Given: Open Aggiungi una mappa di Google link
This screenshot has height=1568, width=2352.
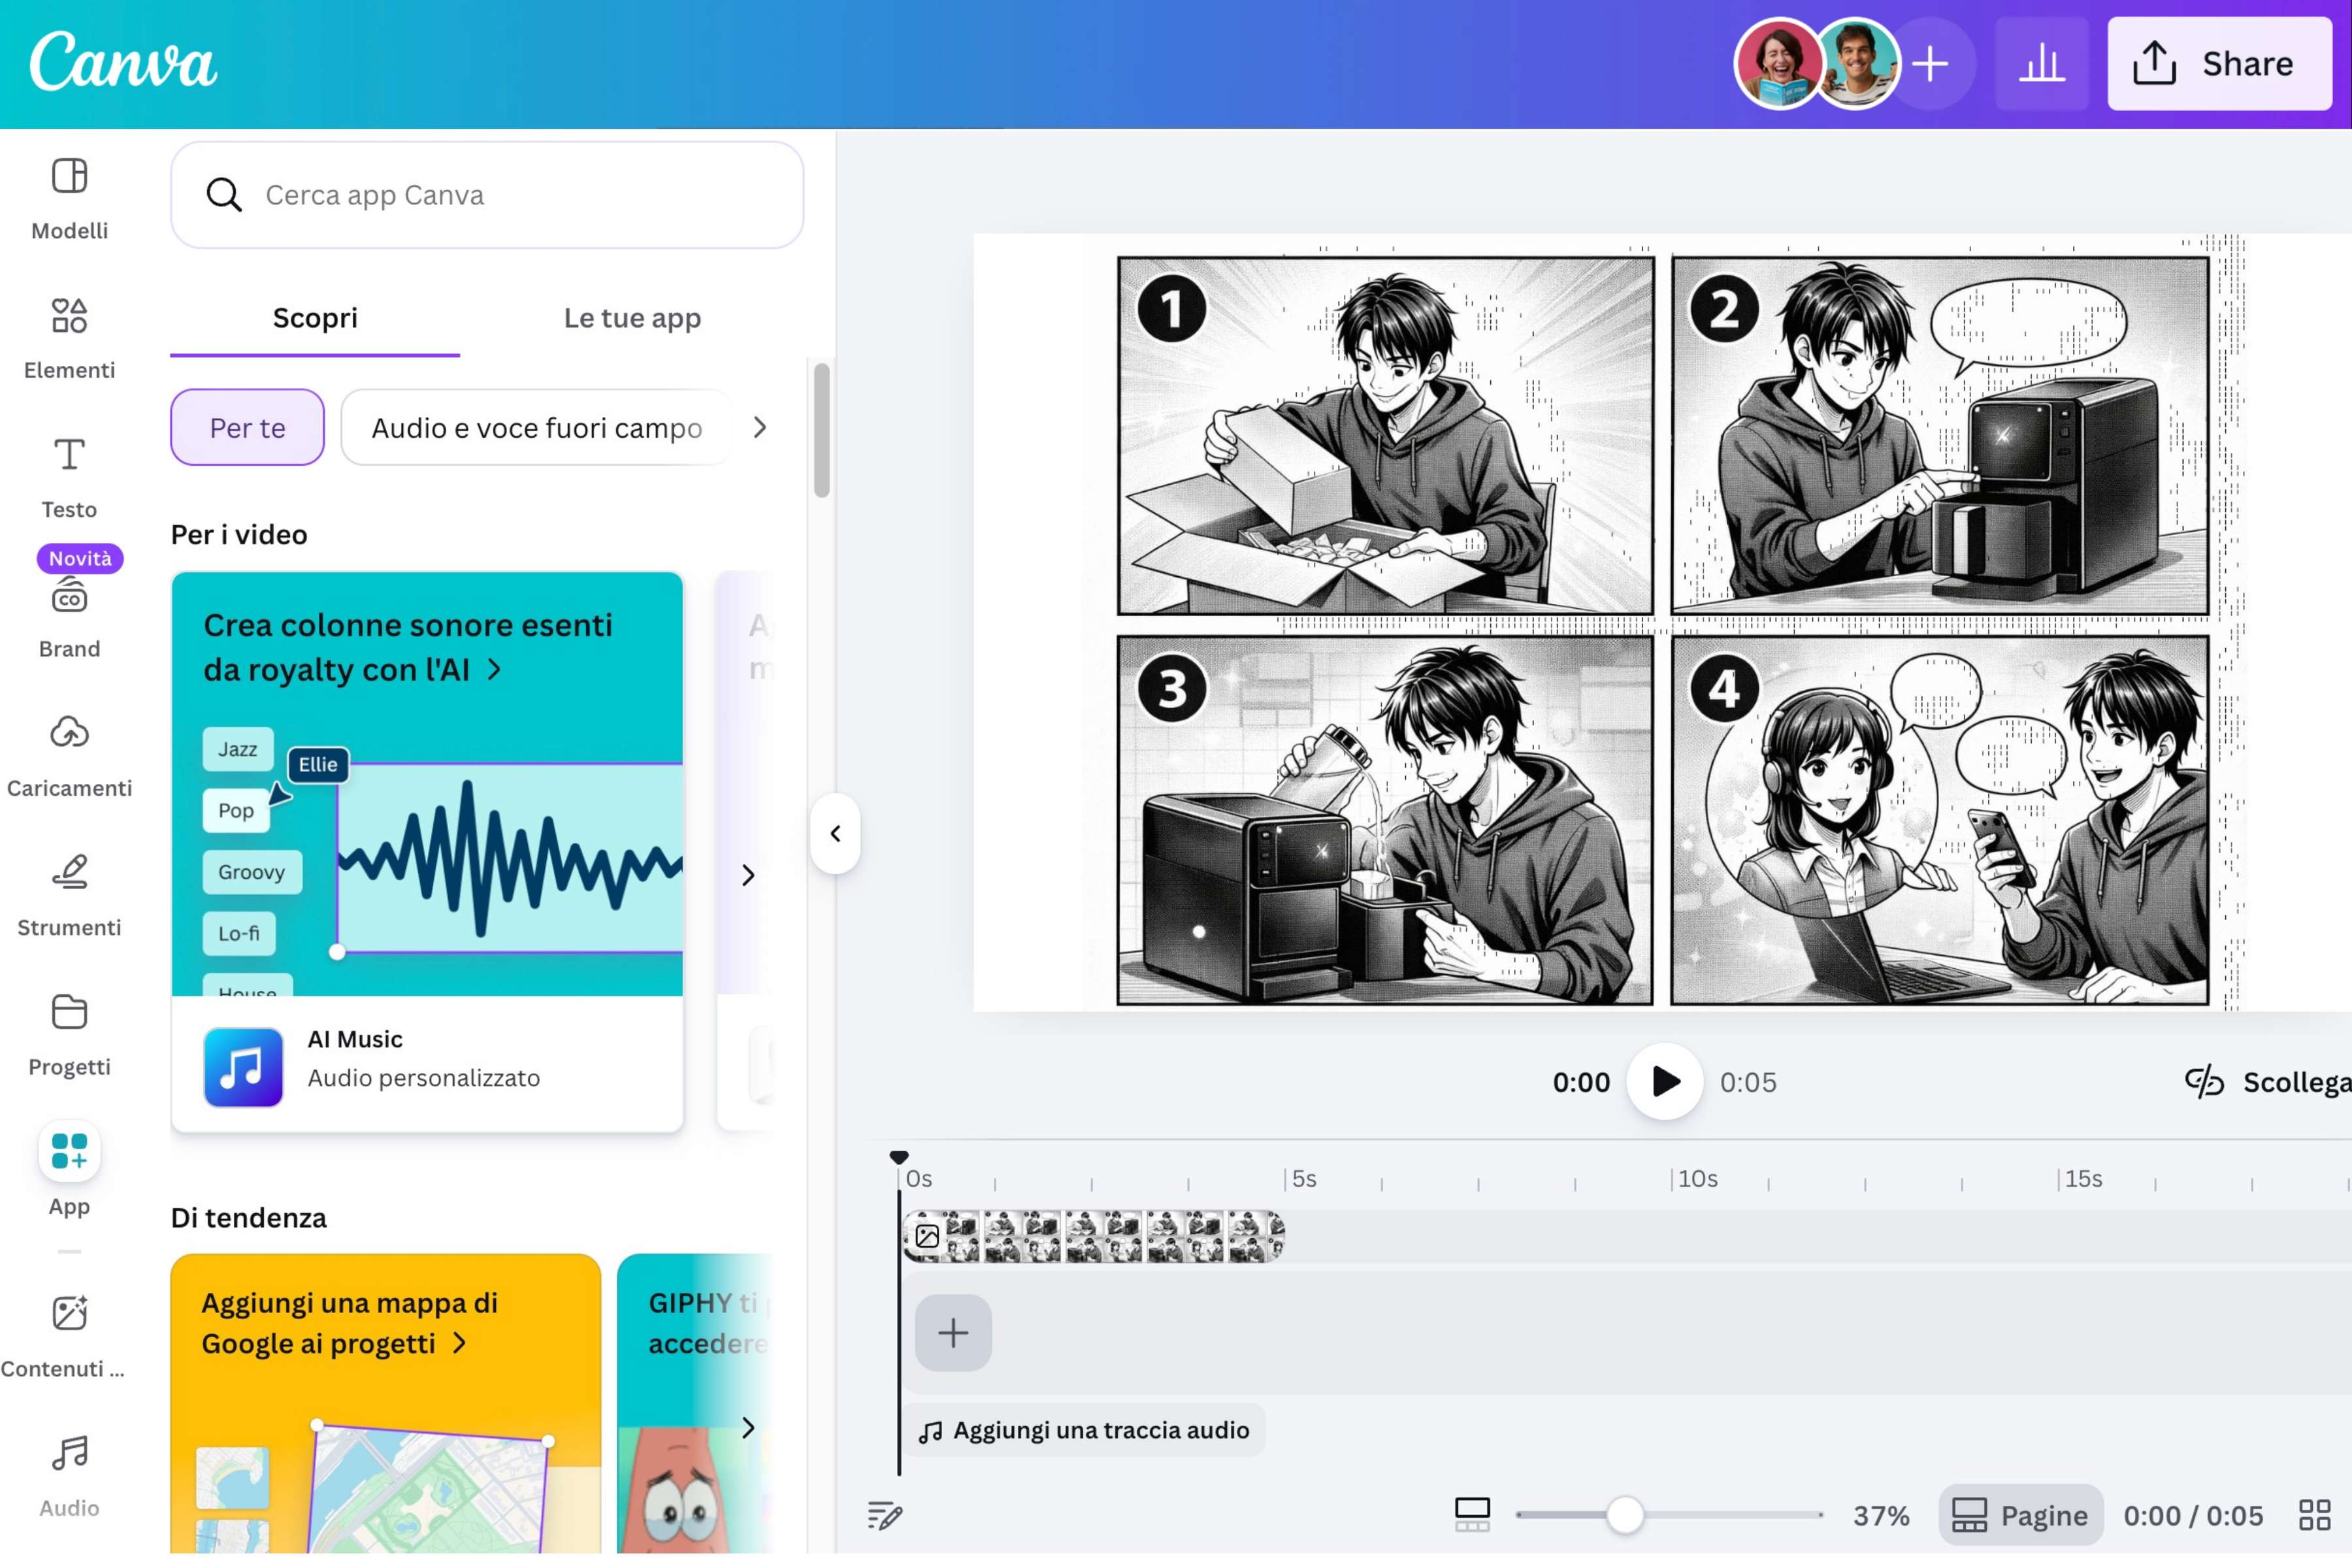Looking at the screenshot, I should point(349,1322).
